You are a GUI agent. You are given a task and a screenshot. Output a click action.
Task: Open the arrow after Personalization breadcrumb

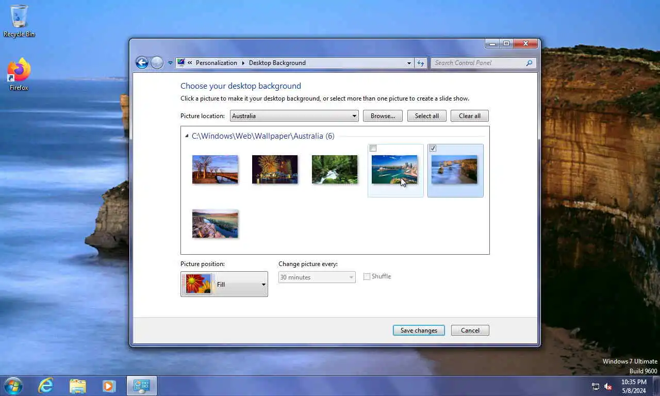click(x=243, y=63)
